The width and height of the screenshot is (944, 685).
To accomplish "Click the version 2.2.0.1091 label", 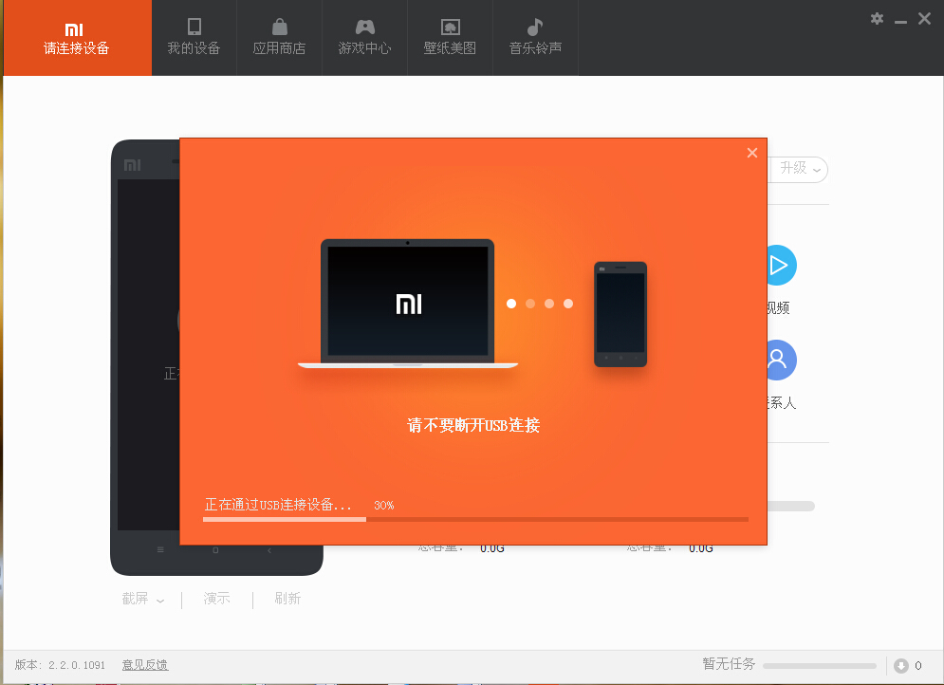I will pos(60,665).
